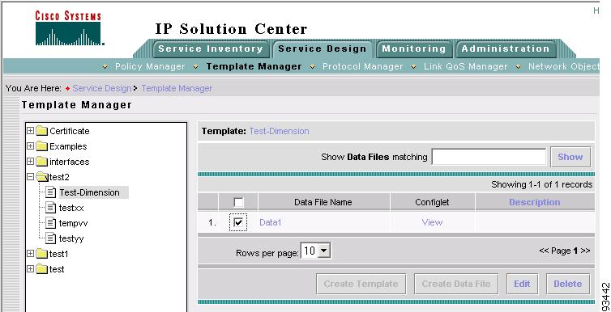Screen dimensions: 611x312
Task: Collapse the test2 folder node
Action: point(31,177)
